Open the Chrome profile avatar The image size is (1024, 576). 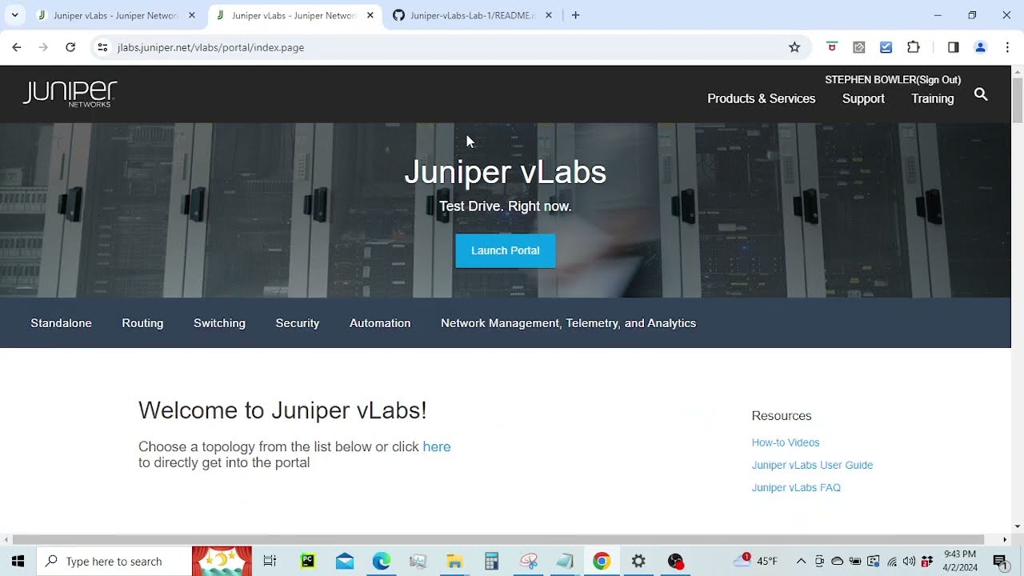coord(980,47)
